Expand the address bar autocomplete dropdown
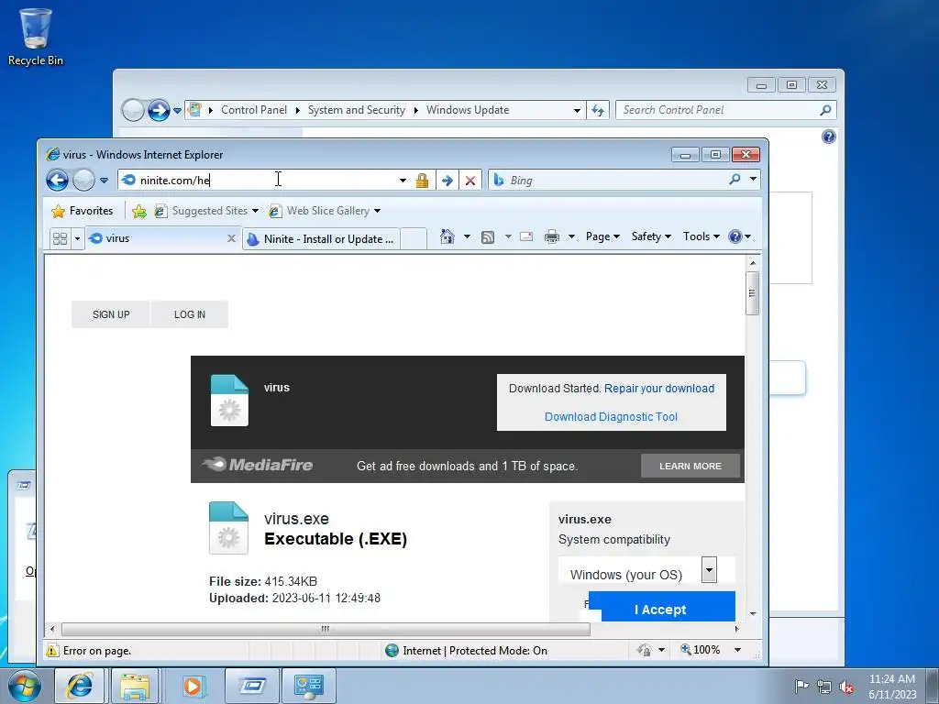This screenshot has height=704, width=939. pyautogui.click(x=403, y=181)
